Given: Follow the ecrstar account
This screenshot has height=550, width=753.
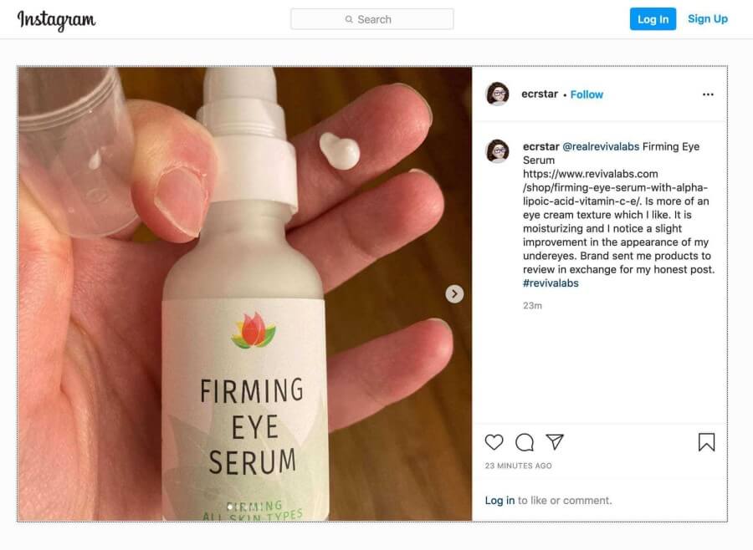Looking at the screenshot, I should click(587, 94).
